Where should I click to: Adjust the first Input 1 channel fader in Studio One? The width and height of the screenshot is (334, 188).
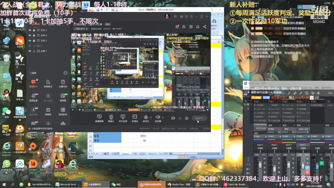tap(260, 165)
